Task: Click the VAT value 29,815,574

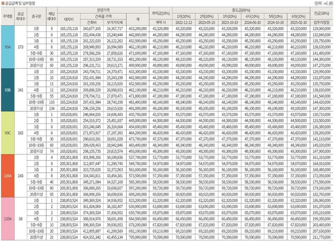Action: point(115,151)
